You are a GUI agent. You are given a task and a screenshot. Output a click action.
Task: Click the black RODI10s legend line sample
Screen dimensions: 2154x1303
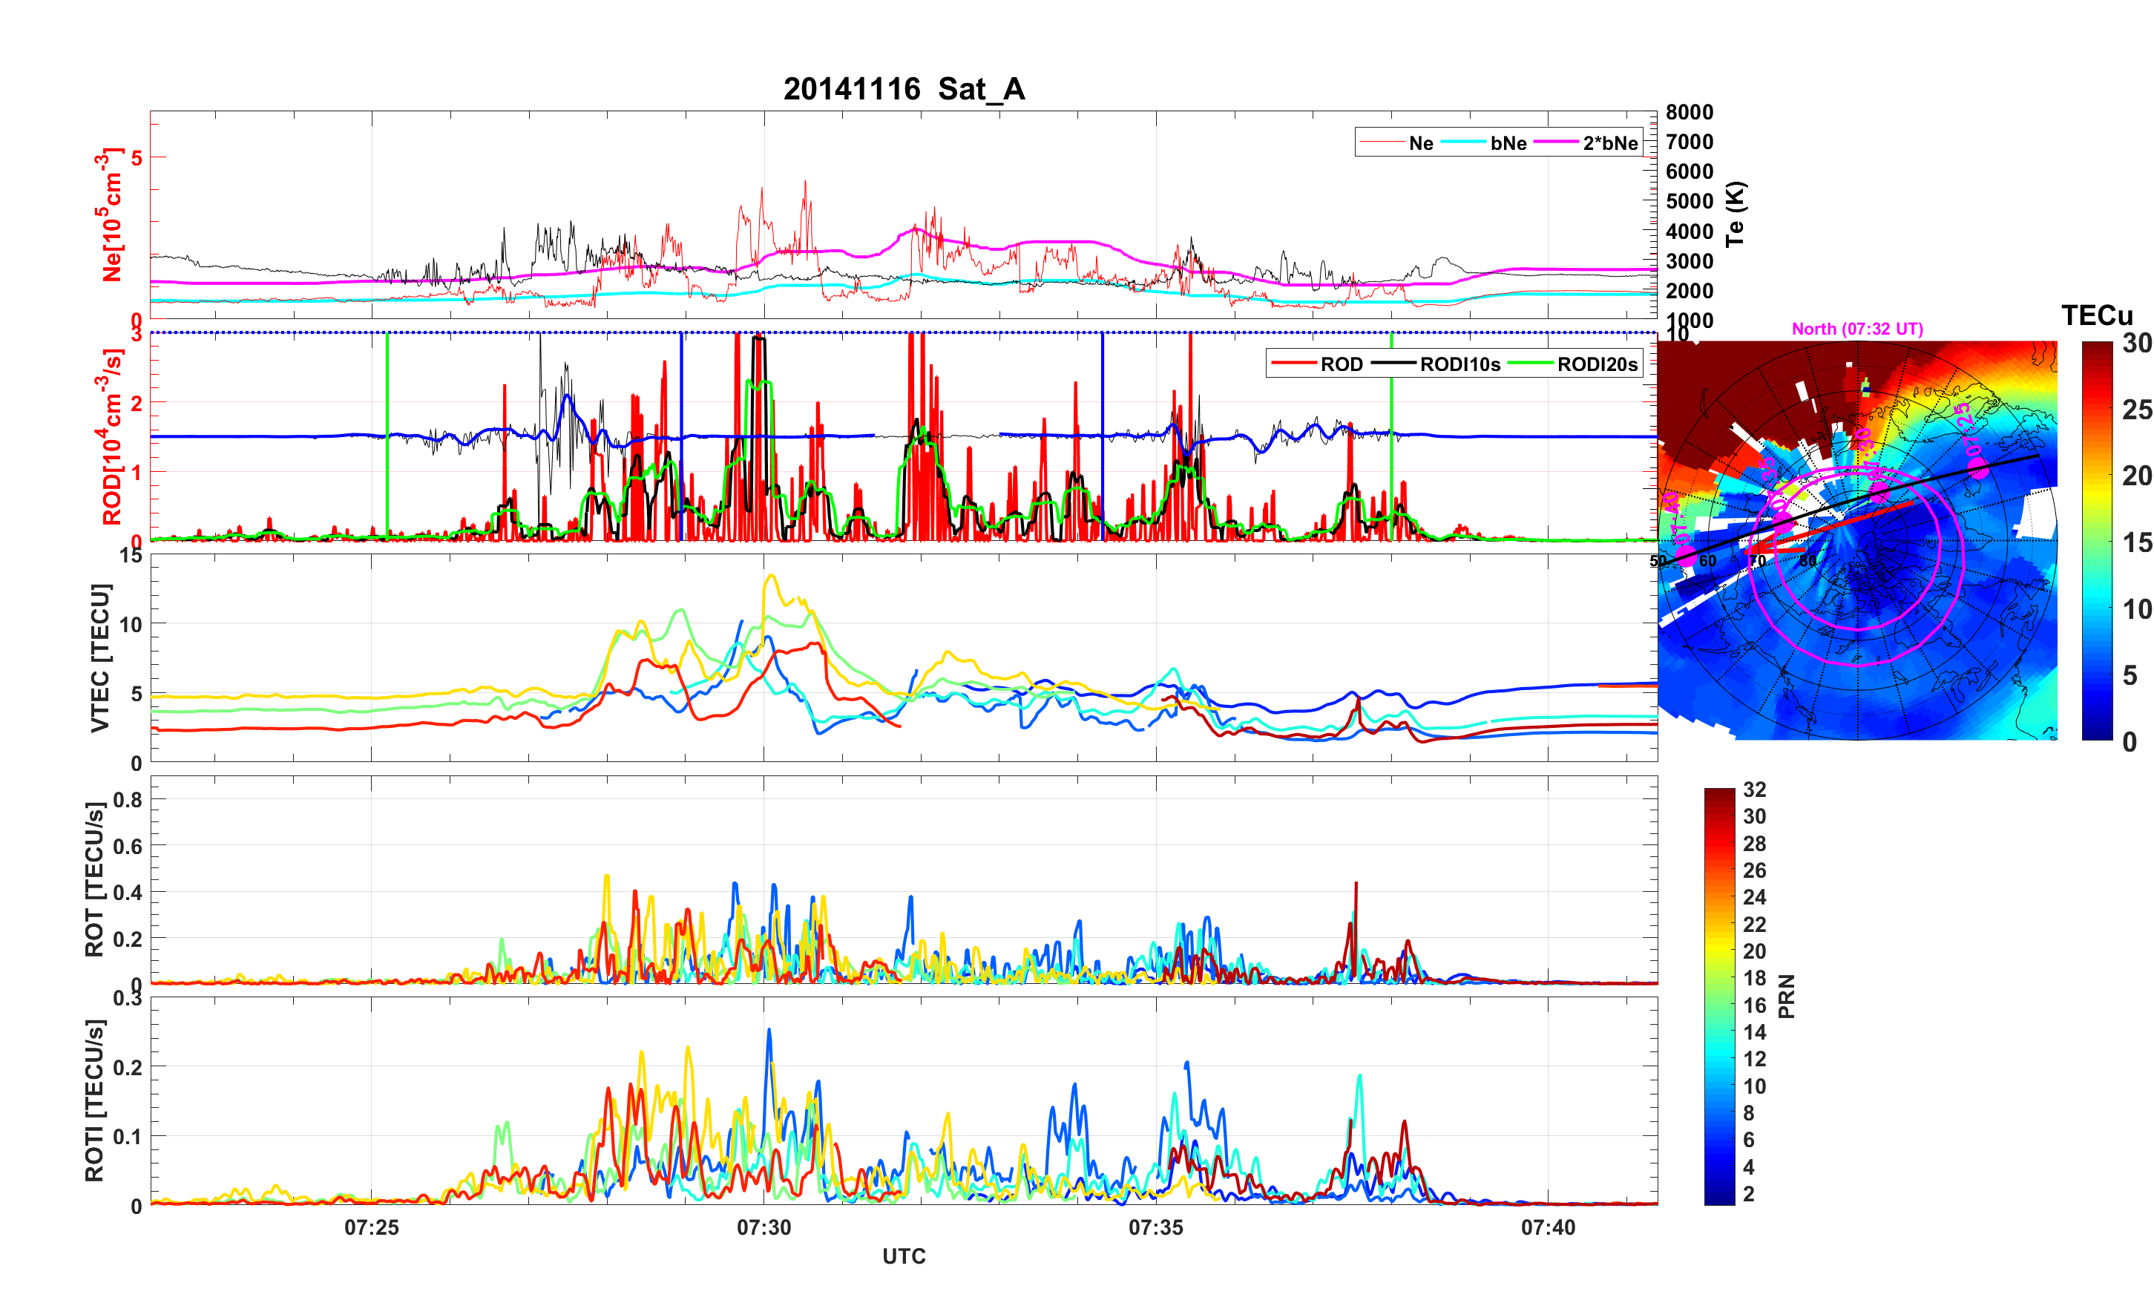[x=1393, y=364]
